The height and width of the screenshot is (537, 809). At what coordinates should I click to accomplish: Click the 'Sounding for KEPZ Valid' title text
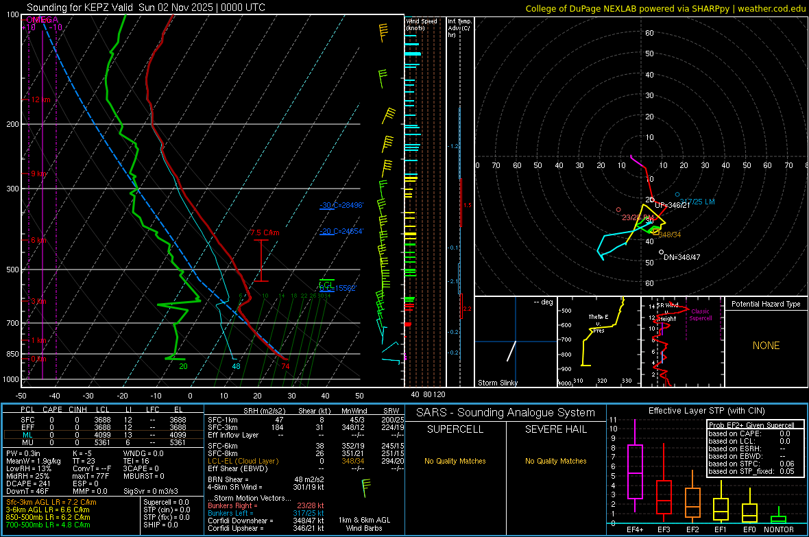pos(80,8)
